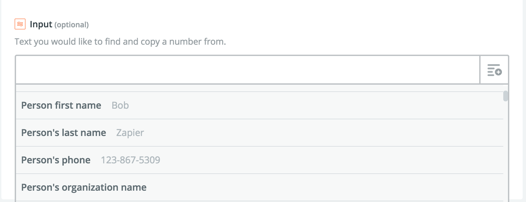Click the "Input" field label

coord(41,24)
